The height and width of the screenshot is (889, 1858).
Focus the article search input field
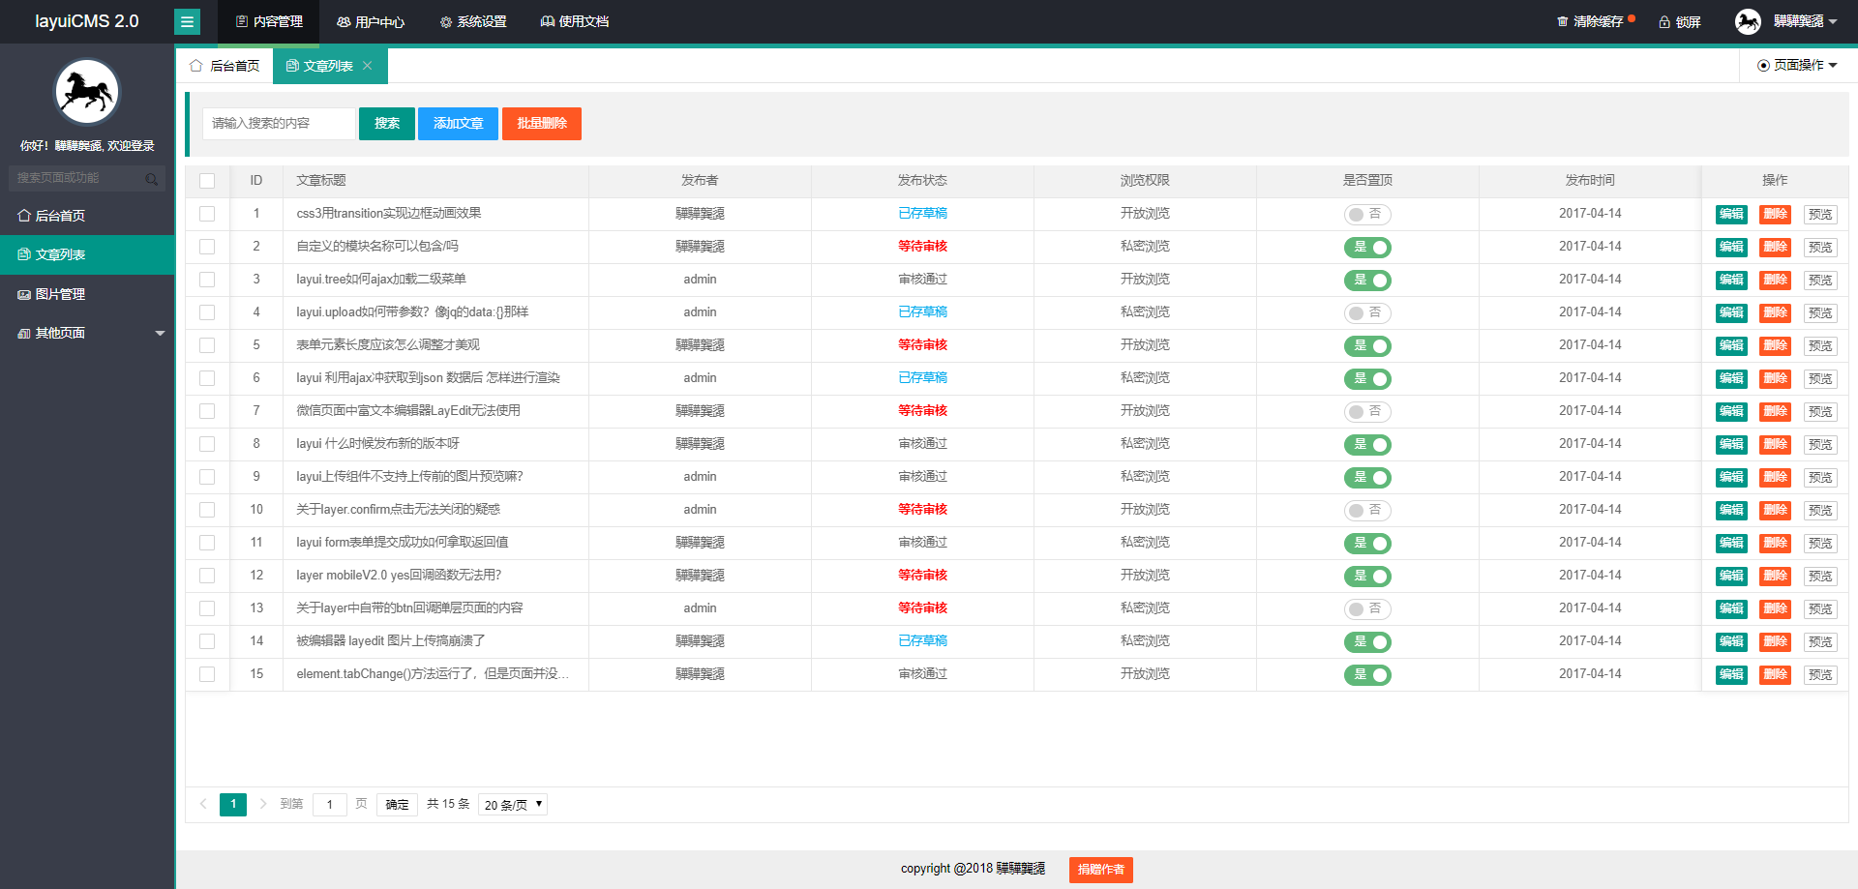click(x=279, y=124)
